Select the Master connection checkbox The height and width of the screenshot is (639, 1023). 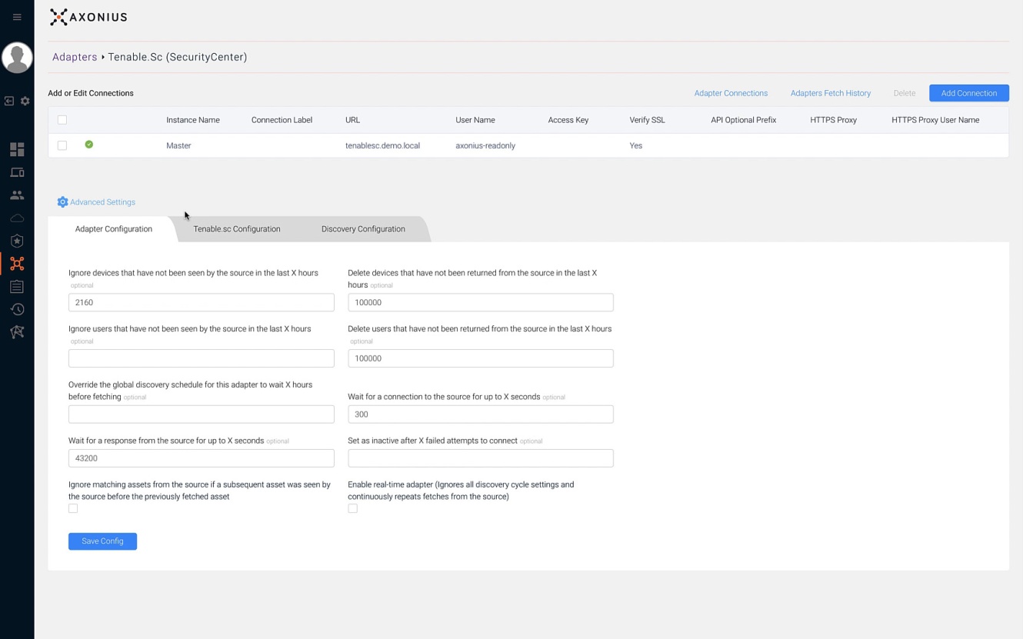62,145
